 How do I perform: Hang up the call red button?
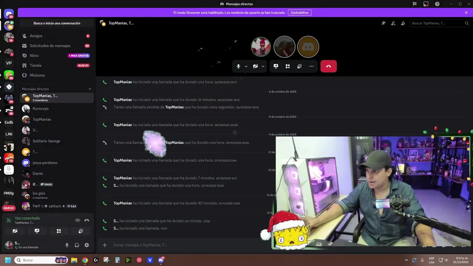(329, 66)
